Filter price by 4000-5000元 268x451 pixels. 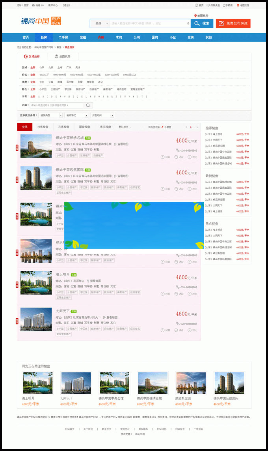(60, 75)
